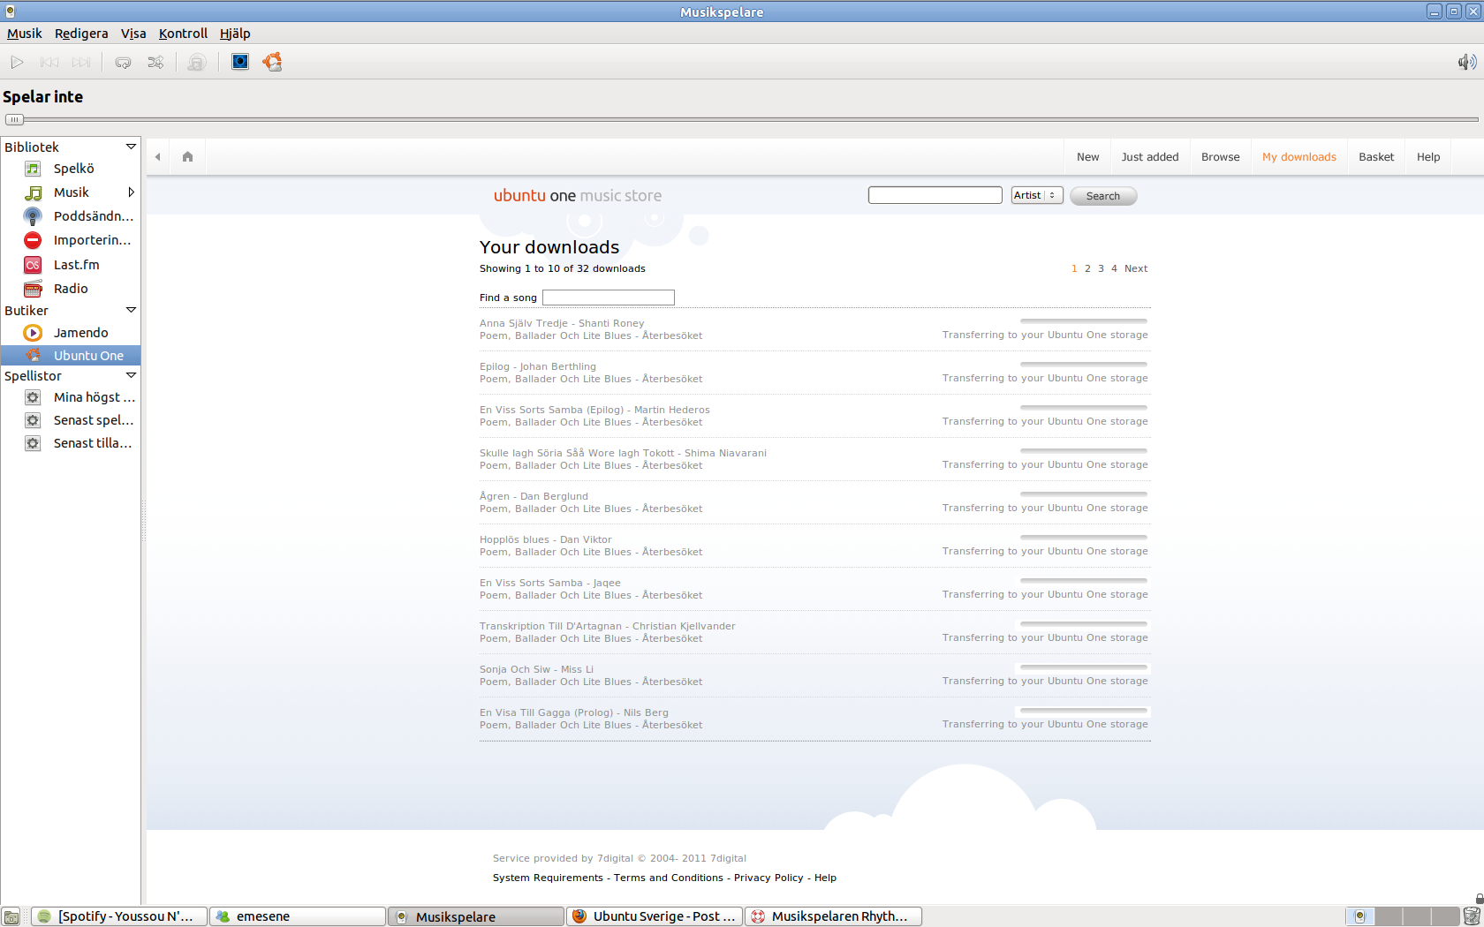Switch to Spotify window in taskbar
The image size is (1484, 927).
pyautogui.click(x=119, y=916)
